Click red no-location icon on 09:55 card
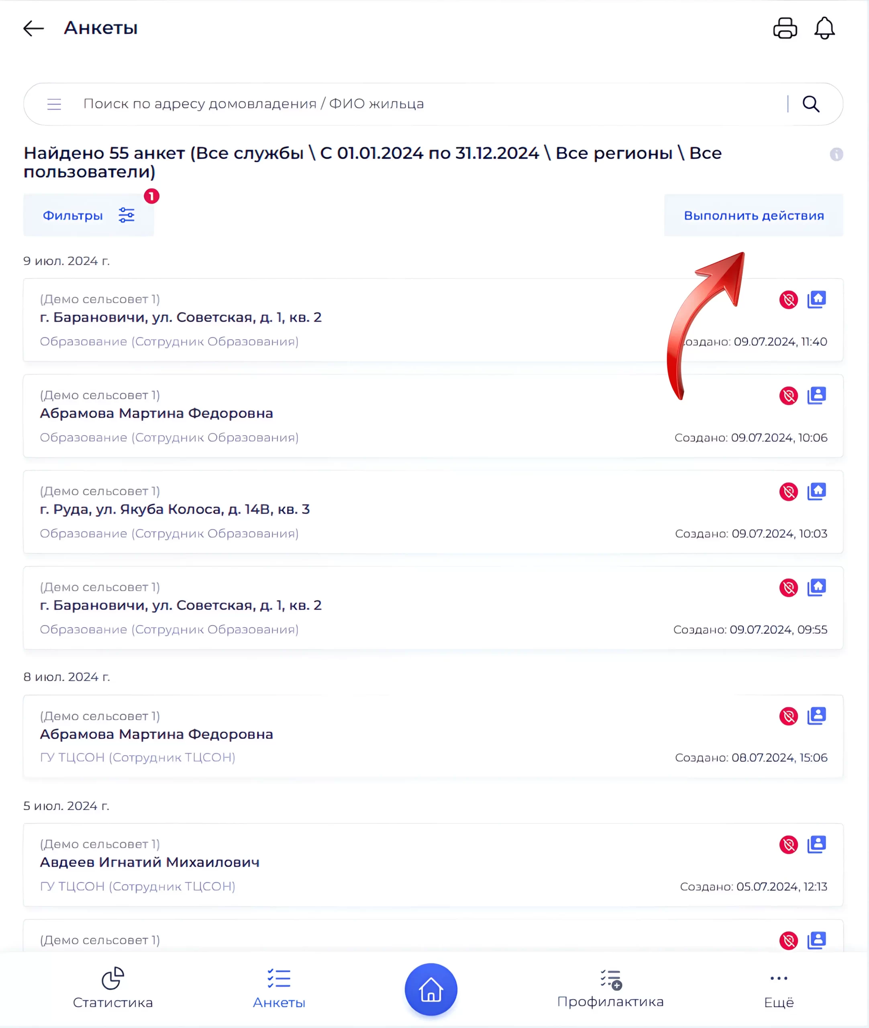The height and width of the screenshot is (1028, 869). [x=788, y=587]
